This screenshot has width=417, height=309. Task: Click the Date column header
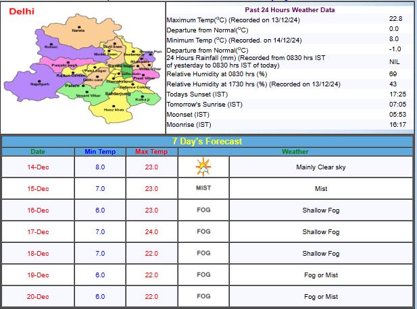coord(39,152)
